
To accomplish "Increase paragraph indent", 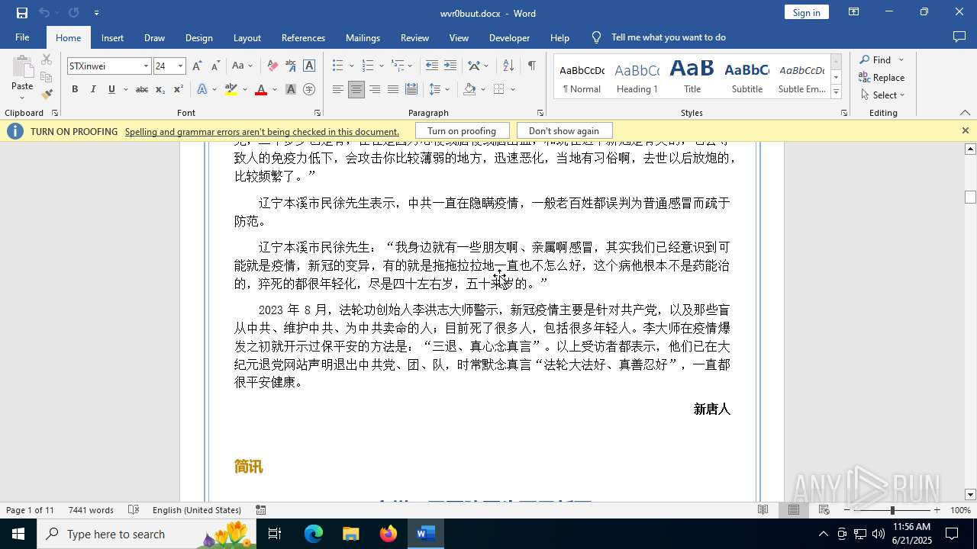I will point(450,66).
